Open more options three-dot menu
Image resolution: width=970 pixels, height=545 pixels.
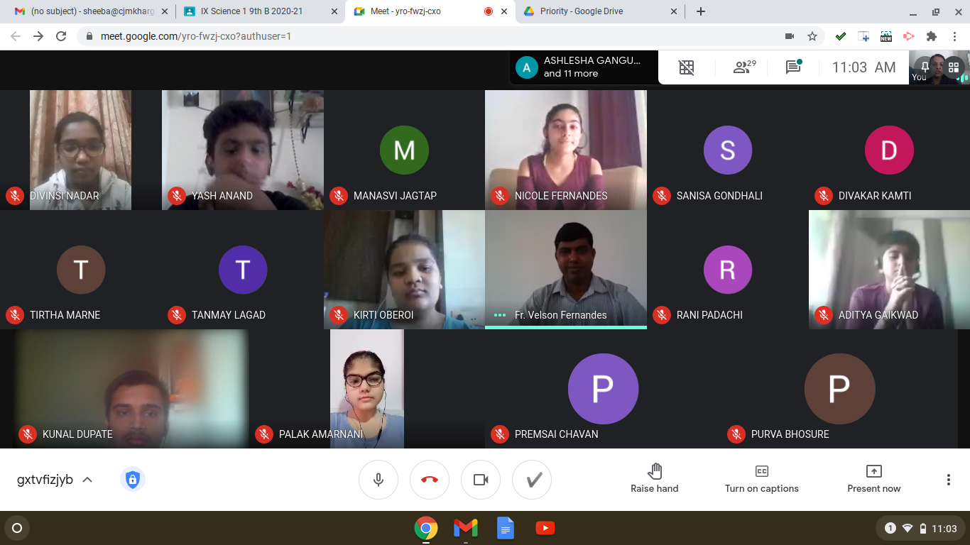coord(948,480)
